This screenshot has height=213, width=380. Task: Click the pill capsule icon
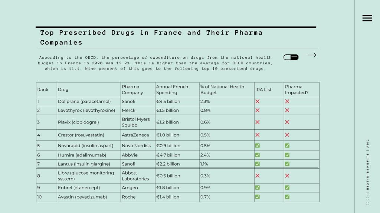coord(291,57)
